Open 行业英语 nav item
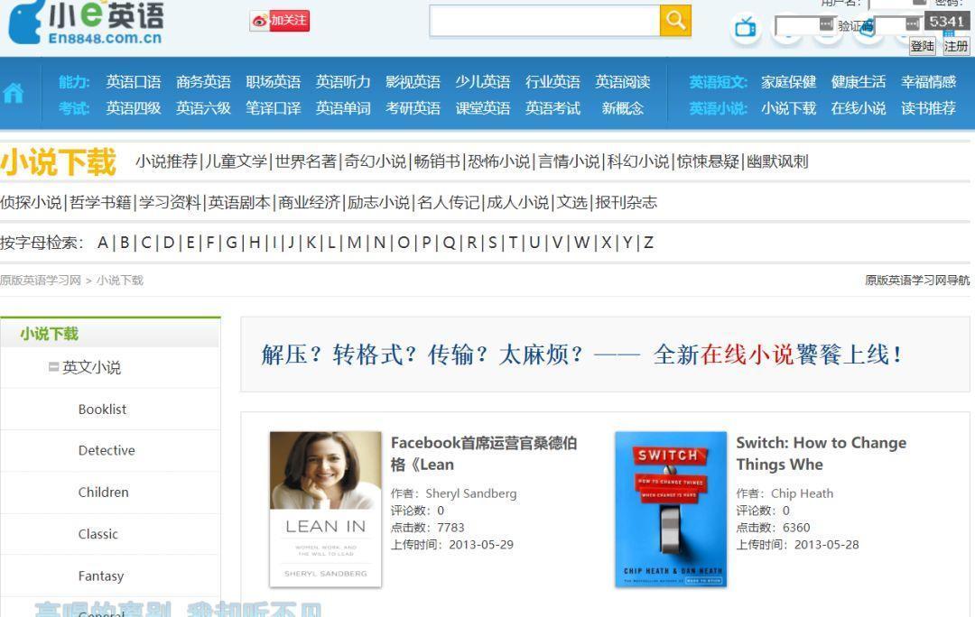This screenshot has width=975, height=617. point(552,82)
